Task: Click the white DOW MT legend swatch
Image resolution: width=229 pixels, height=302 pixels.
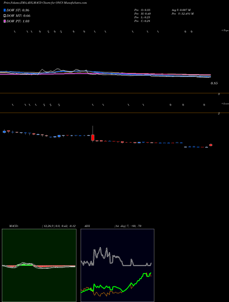Action: click(x=5, y=16)
